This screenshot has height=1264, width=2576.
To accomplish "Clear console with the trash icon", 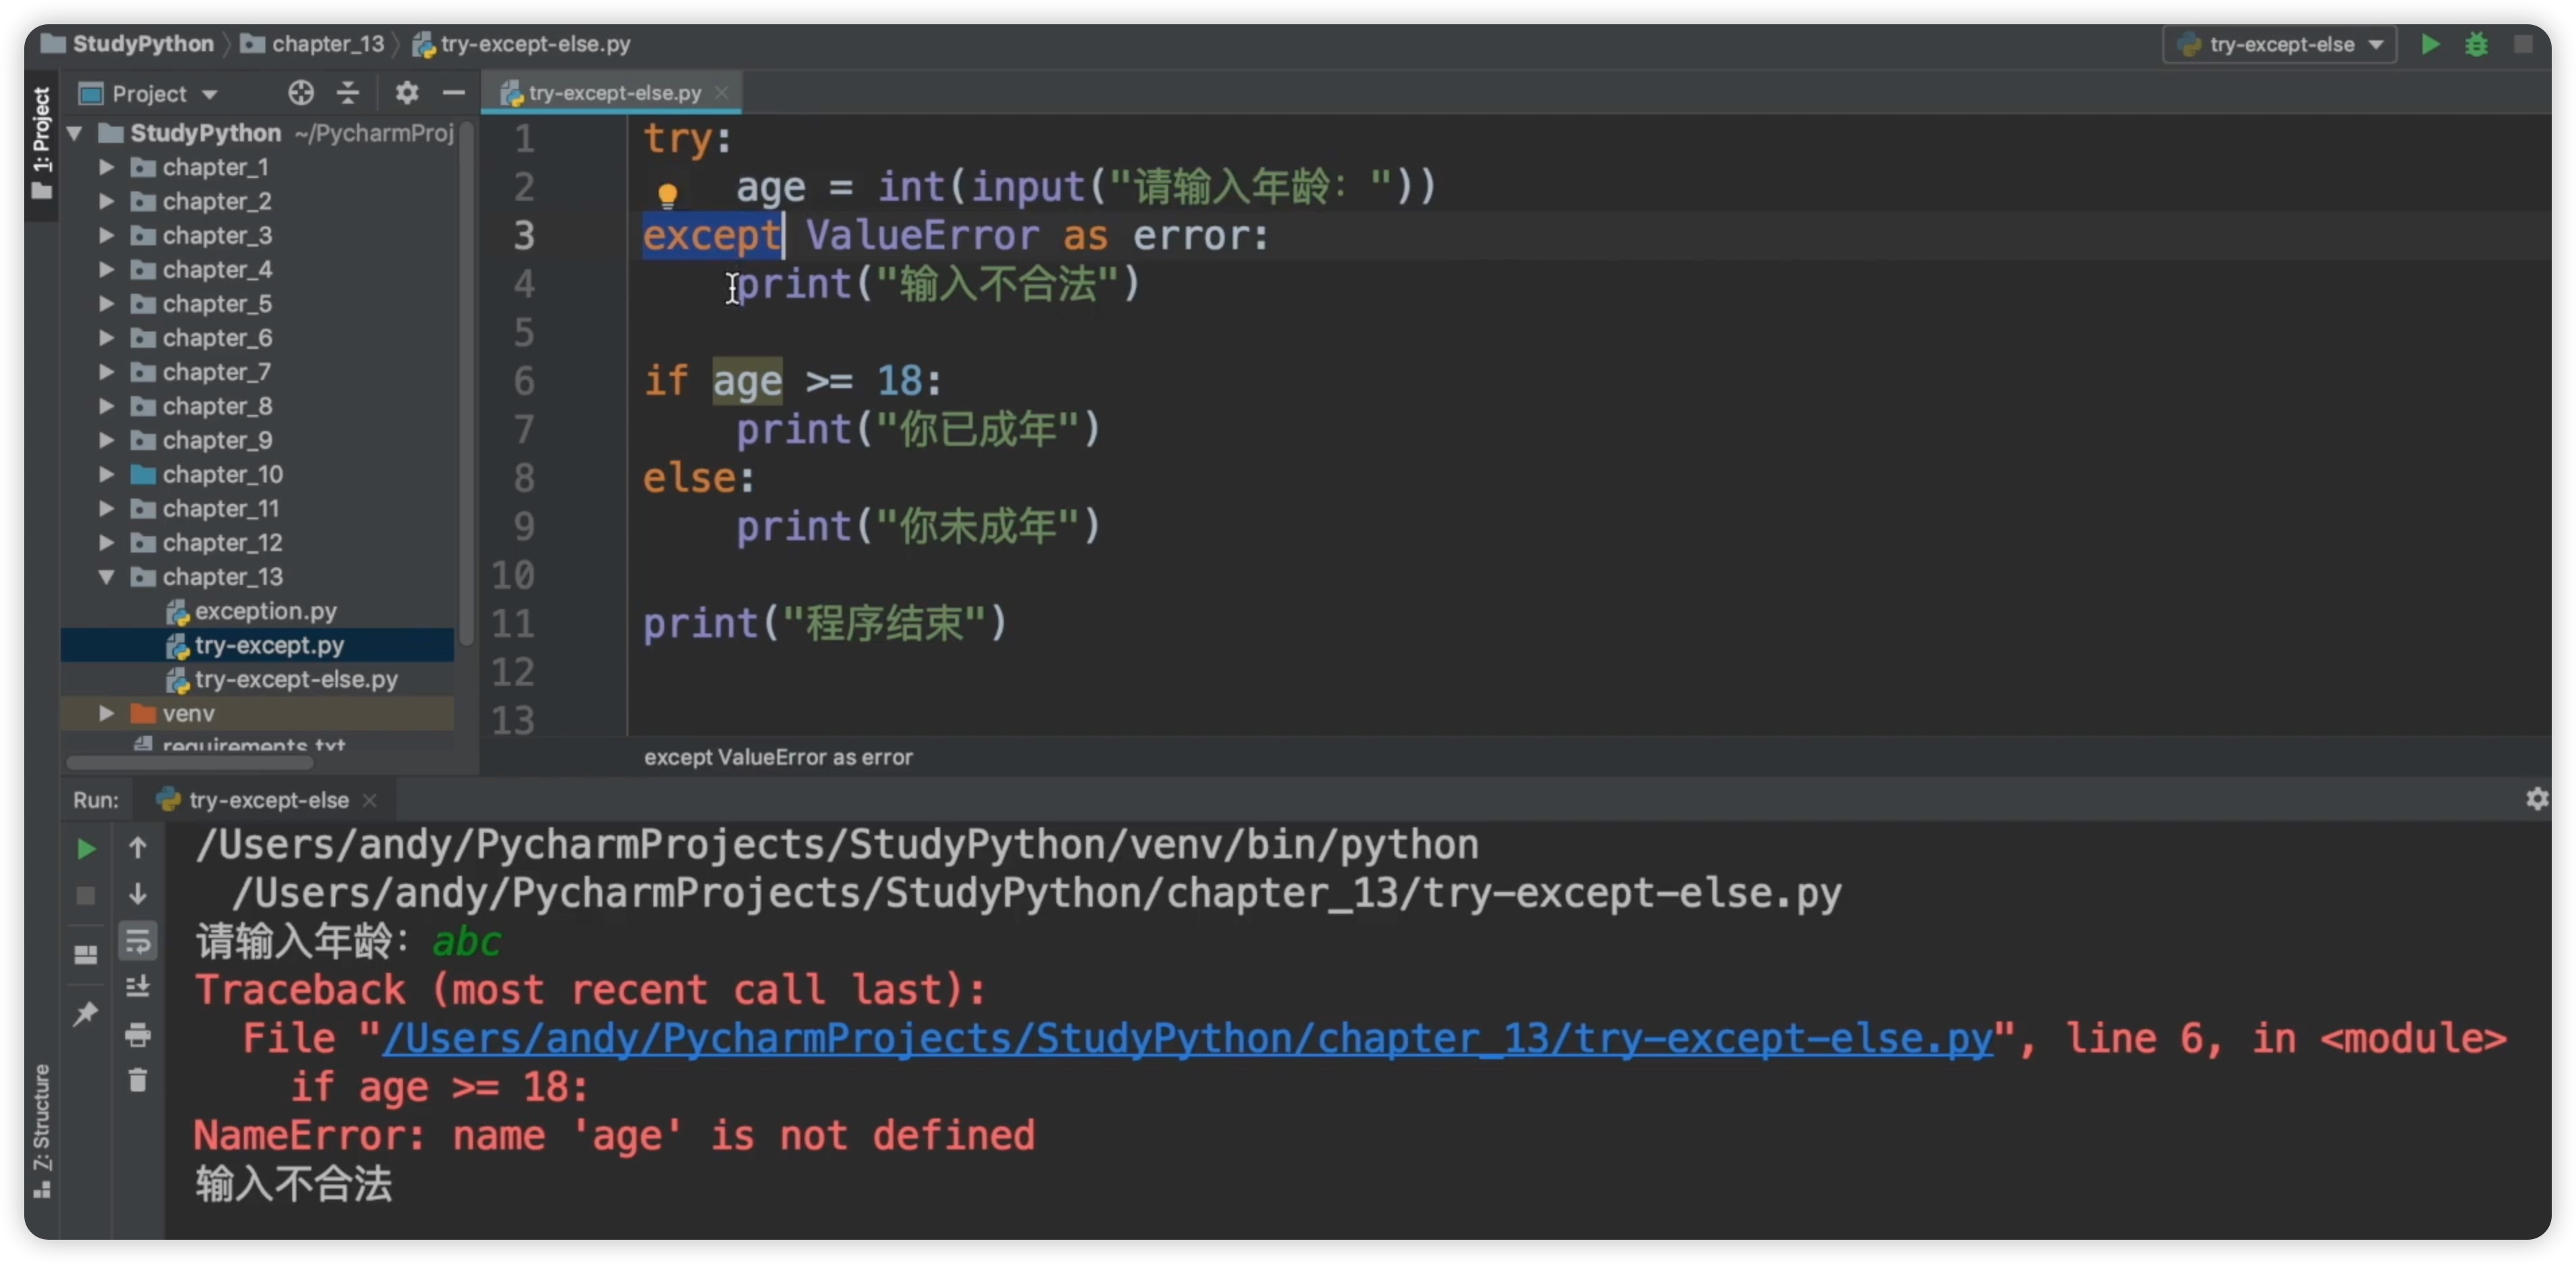I will click(138, 1080).
